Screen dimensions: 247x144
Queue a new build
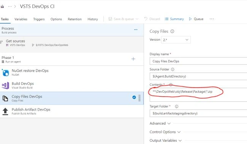click(196, 19)
